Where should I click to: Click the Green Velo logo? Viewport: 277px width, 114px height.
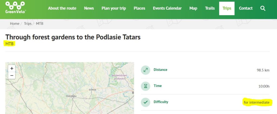(x=15, y=7)
